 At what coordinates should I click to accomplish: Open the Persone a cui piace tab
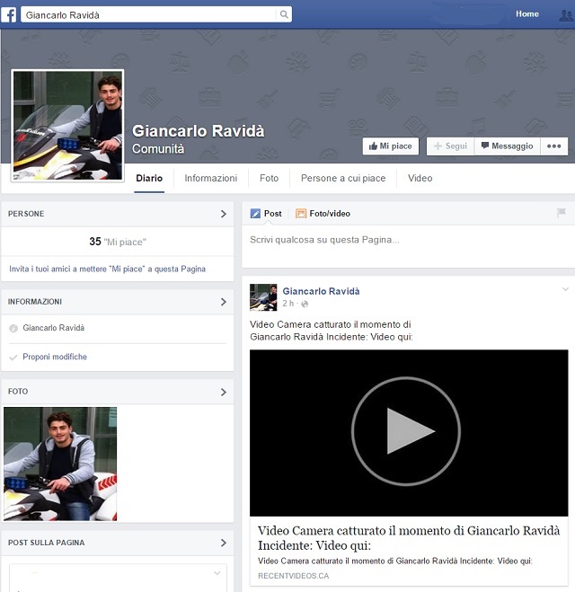pyautogui.click(x=342, y=178)
